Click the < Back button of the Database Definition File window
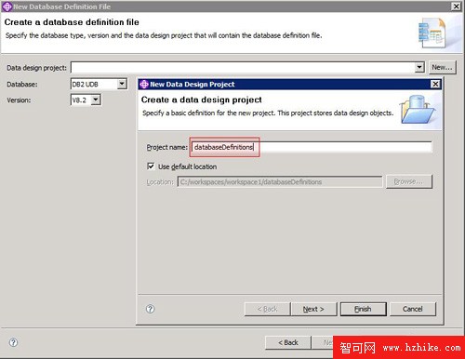The image size is (465, 359). 288,342
